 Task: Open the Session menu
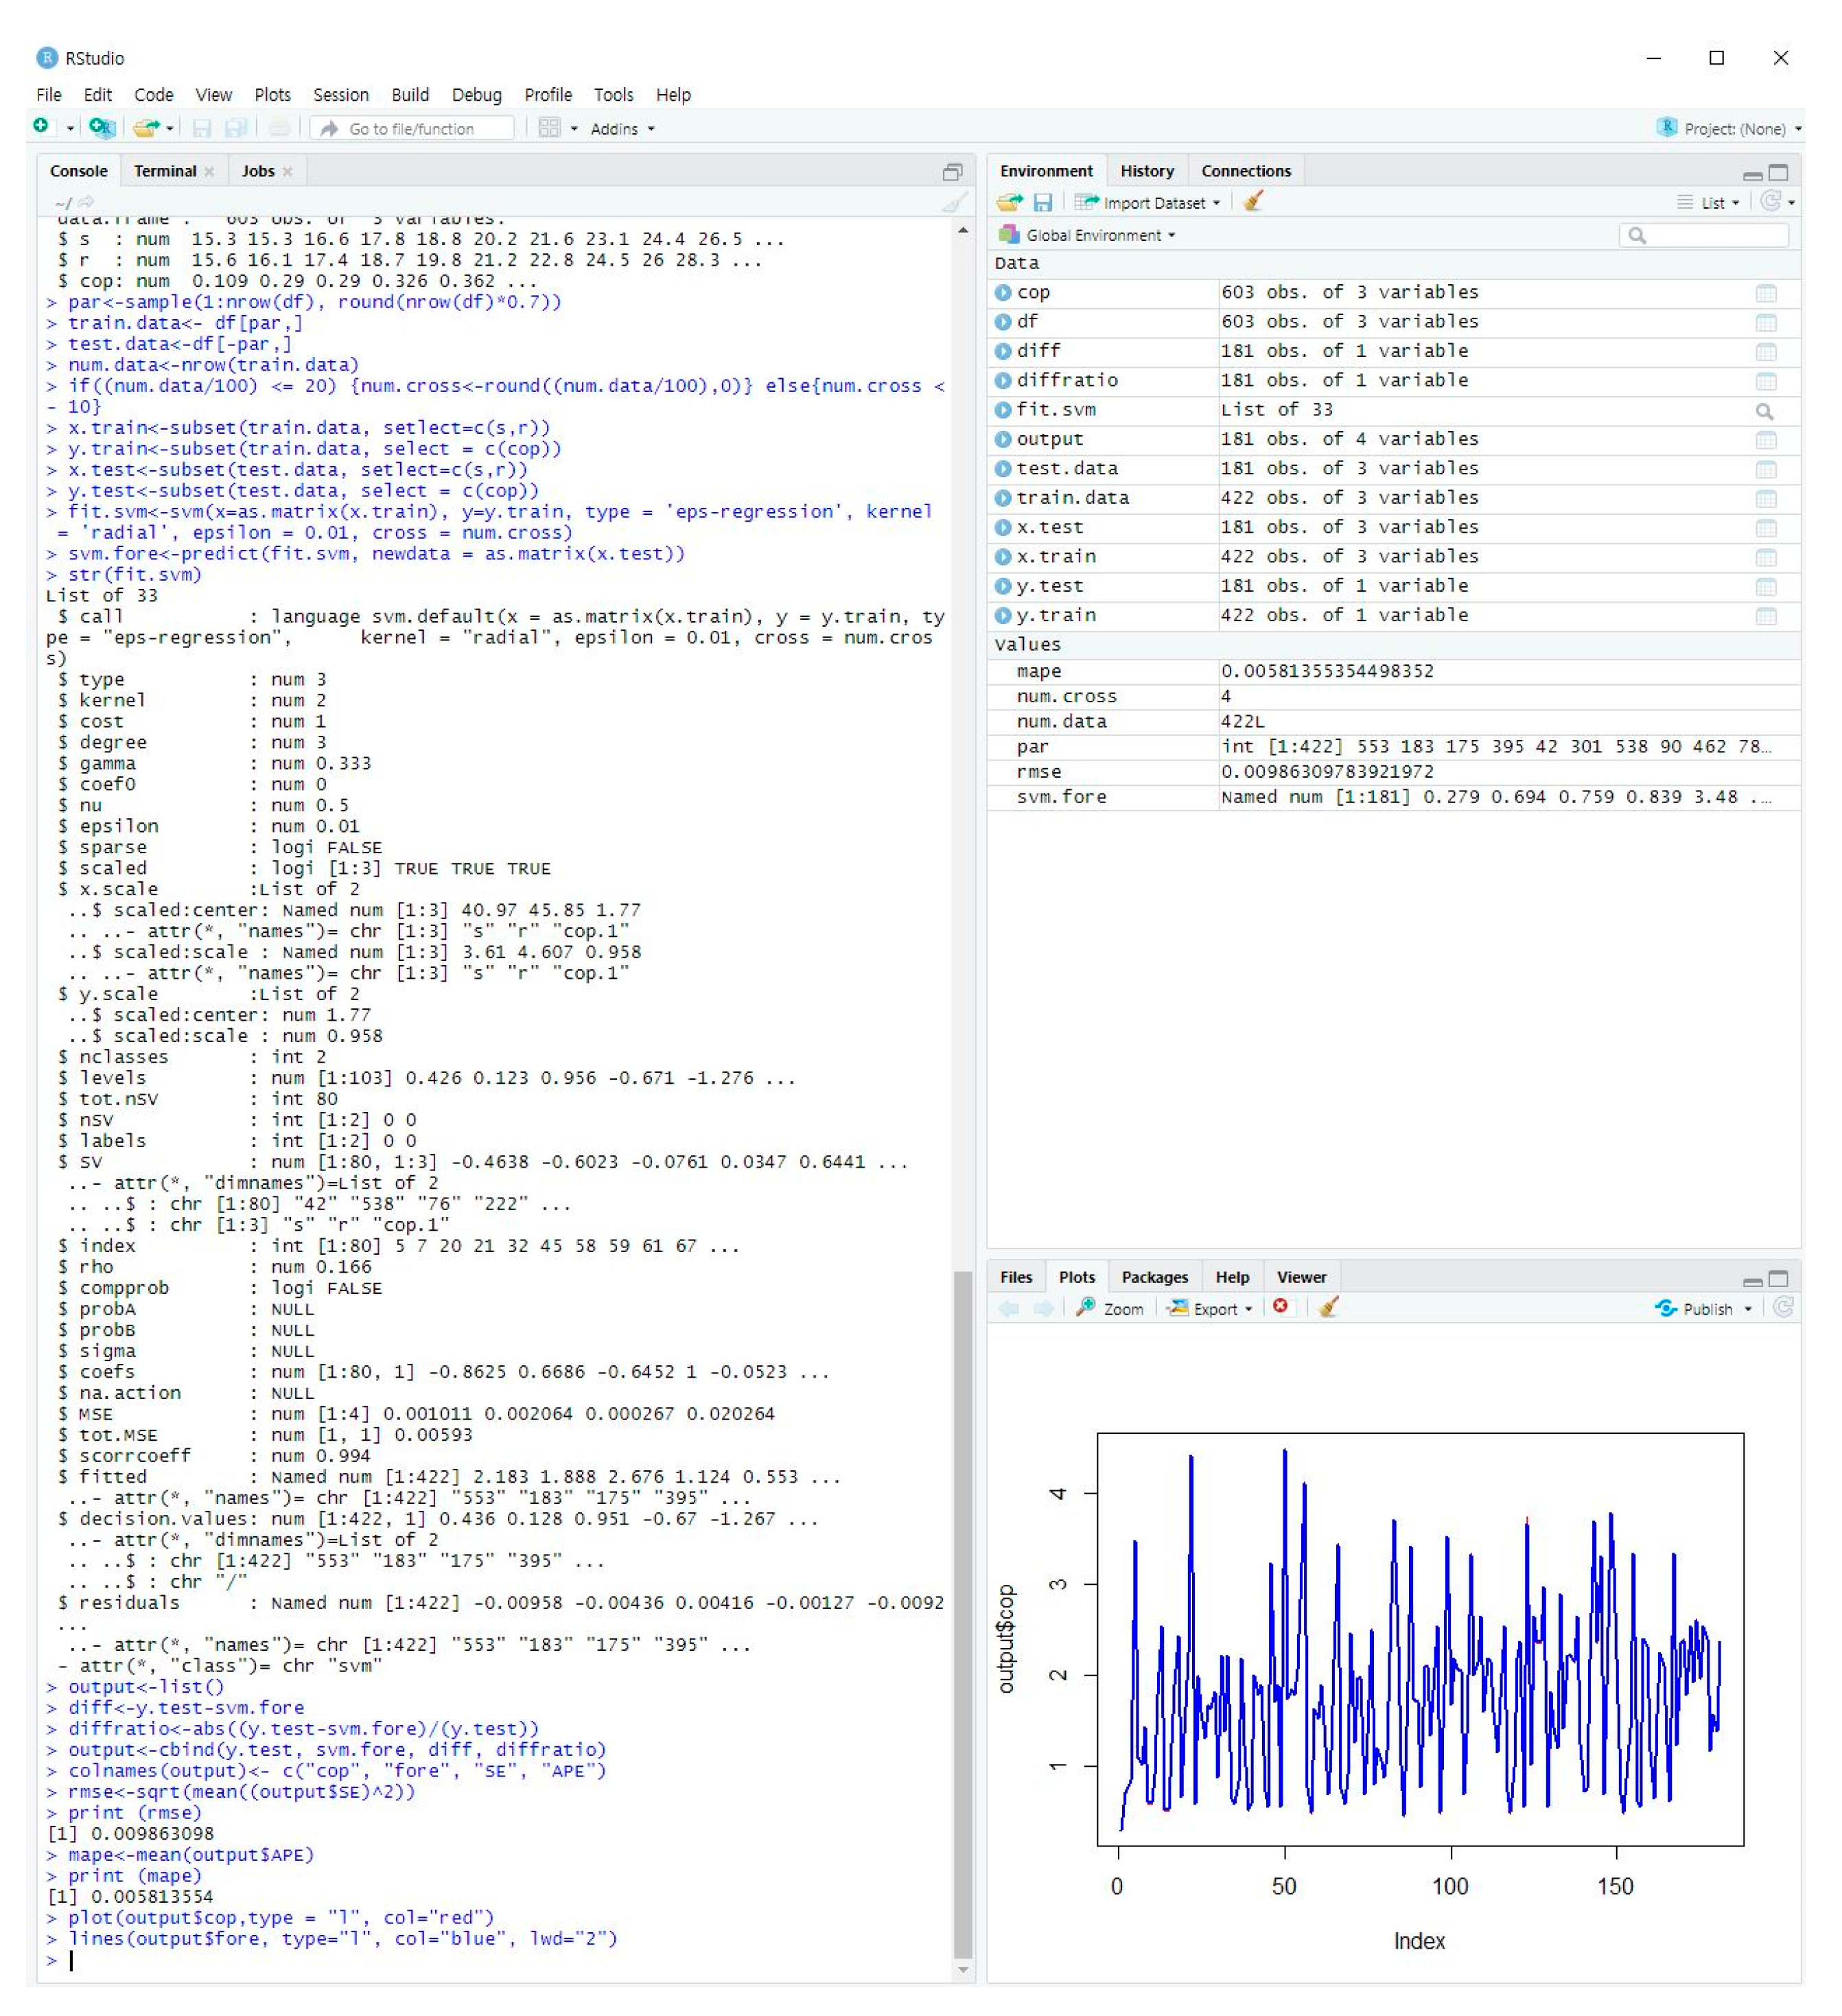tap(341, 94)
